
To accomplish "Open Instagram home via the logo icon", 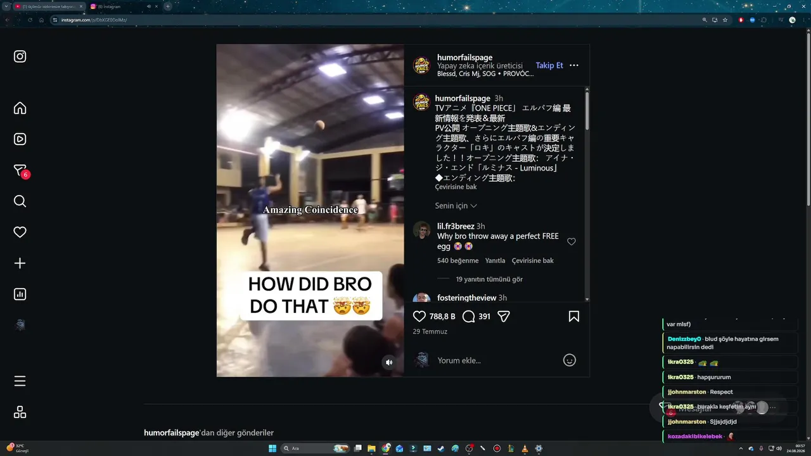I will click(20, 56).
